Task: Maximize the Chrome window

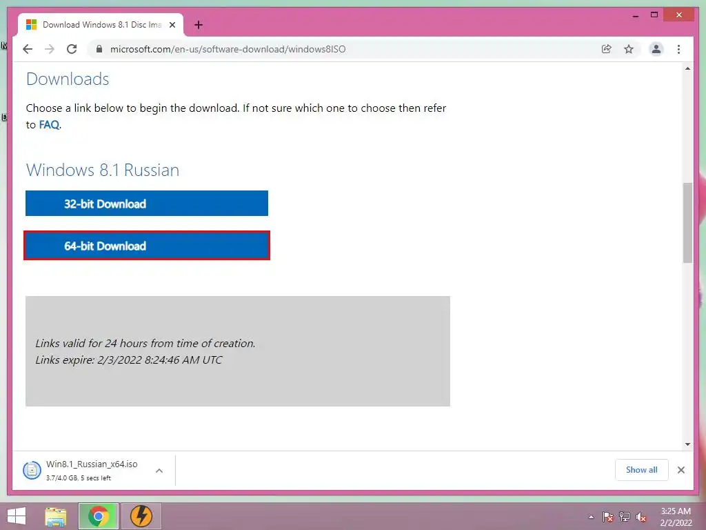Action: (654, 15)
